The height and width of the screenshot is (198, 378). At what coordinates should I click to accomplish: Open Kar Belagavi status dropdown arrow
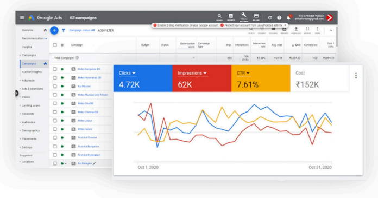pyautogui.click(x=66, y=164)
